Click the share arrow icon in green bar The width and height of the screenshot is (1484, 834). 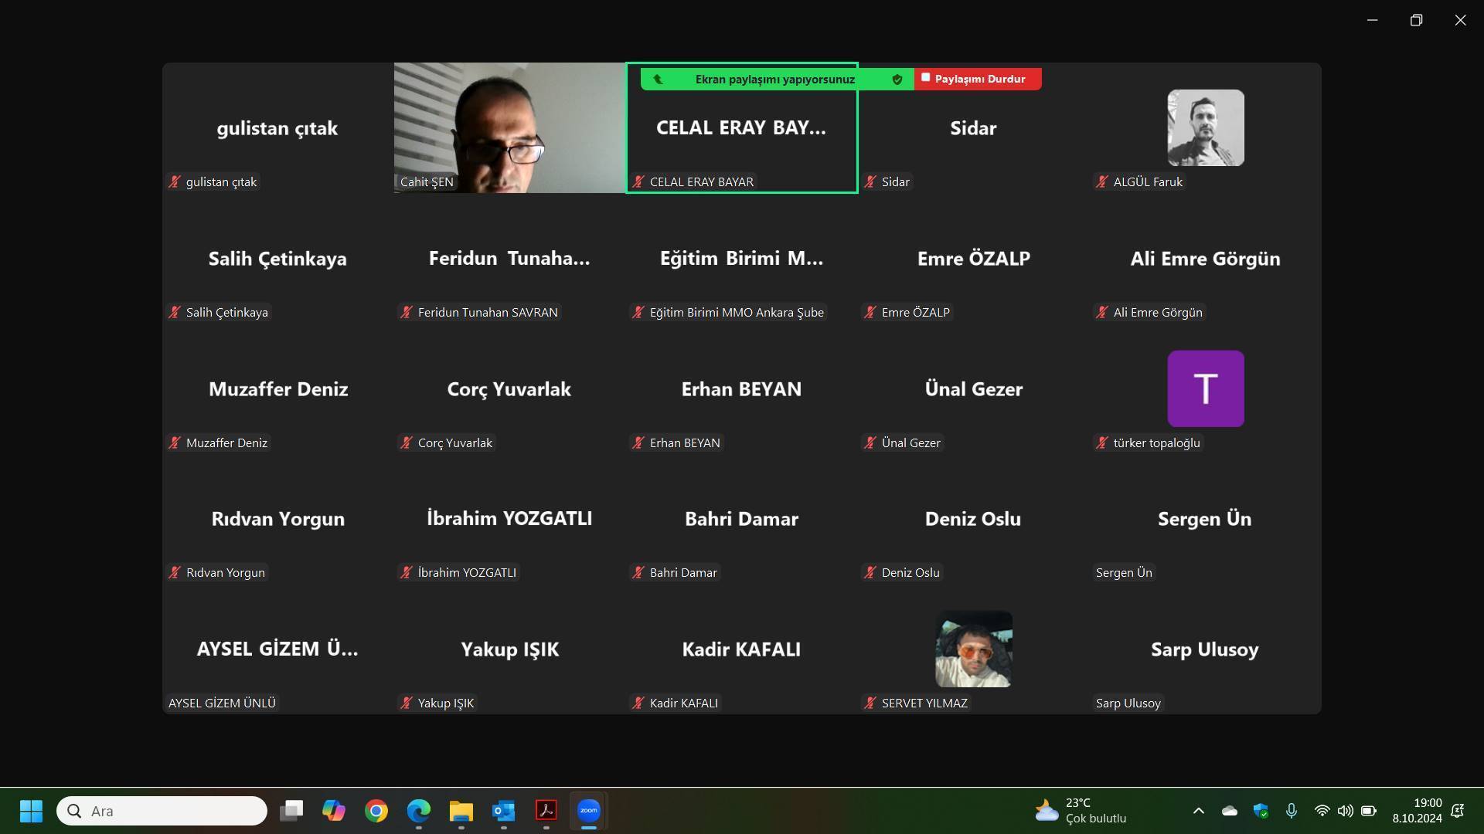[658, 79]
